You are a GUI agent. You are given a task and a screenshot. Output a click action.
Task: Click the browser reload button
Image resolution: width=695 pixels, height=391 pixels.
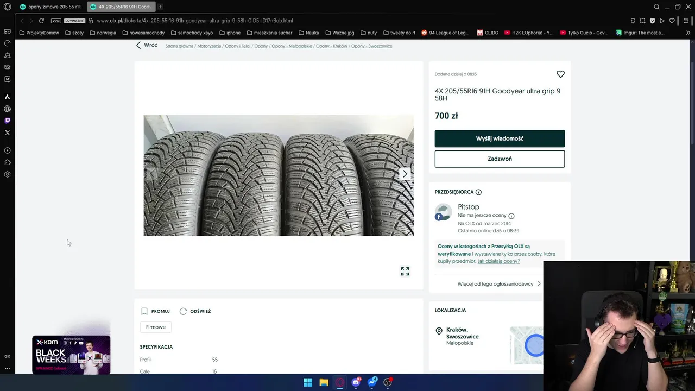[x=41, y=21]
